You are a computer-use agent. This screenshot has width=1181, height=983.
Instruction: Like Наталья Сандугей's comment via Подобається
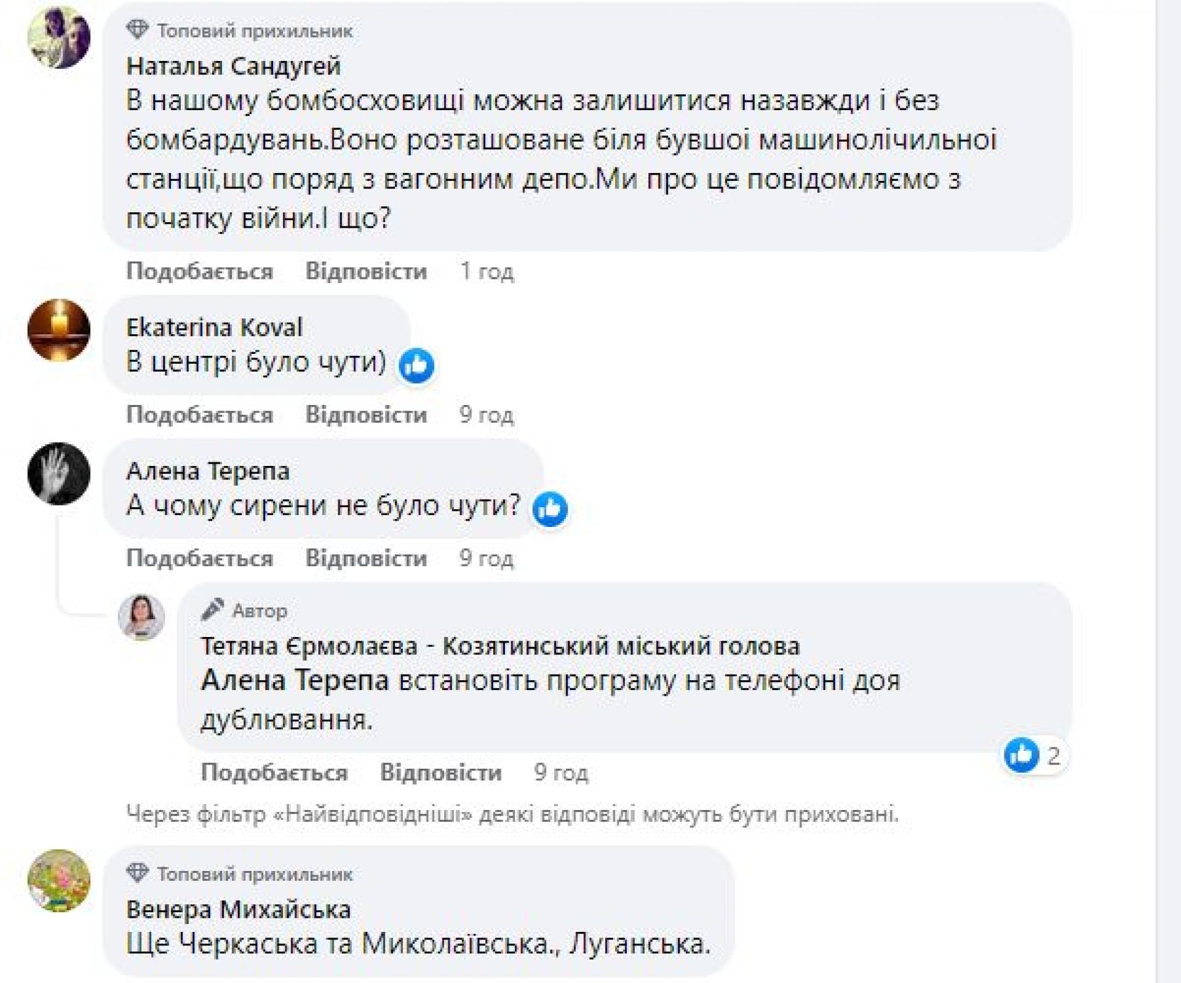coord(199,271)
